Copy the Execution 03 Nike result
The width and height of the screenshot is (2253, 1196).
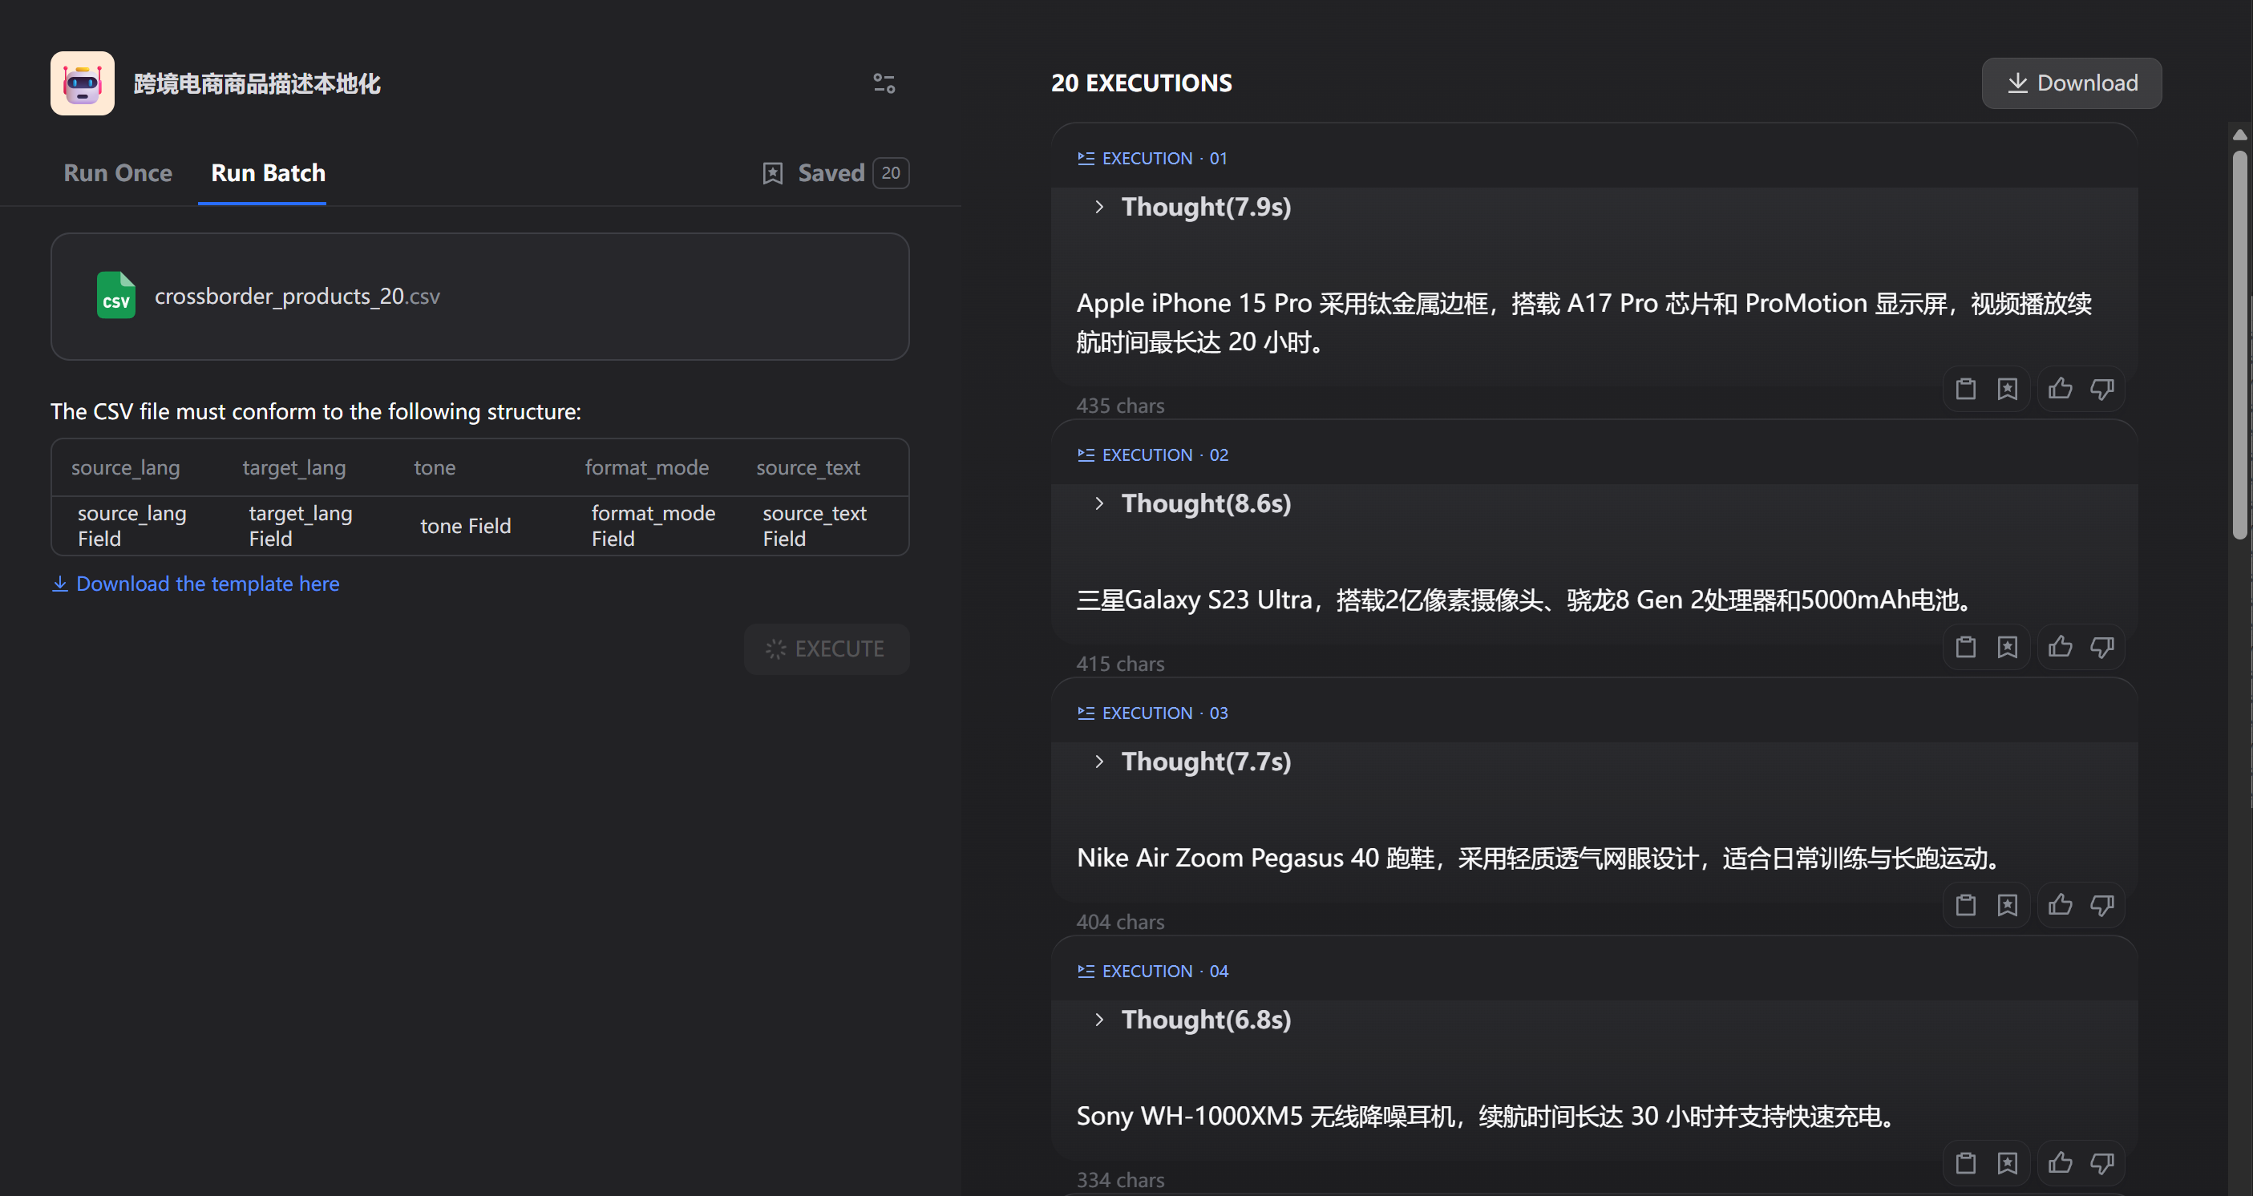point(1965,905)
